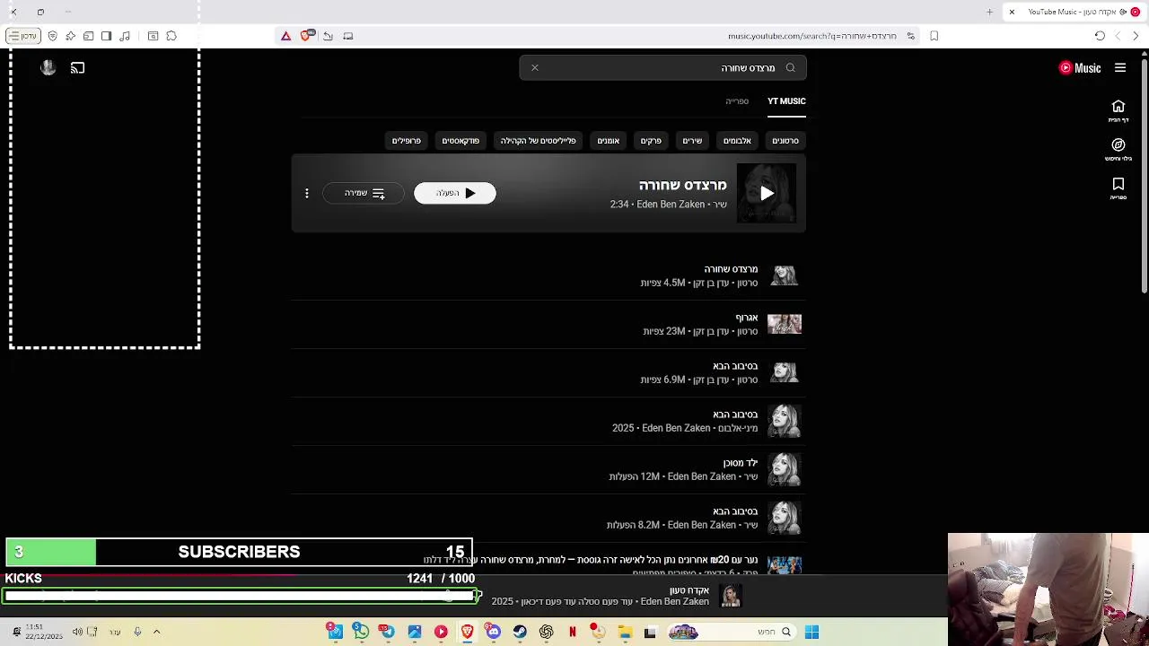Click the browser address bar URL
1149x646 pixels.
[x=812, y=36]
